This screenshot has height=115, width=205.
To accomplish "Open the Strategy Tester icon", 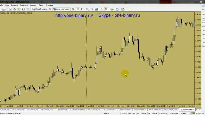I will tap(28, 9).
